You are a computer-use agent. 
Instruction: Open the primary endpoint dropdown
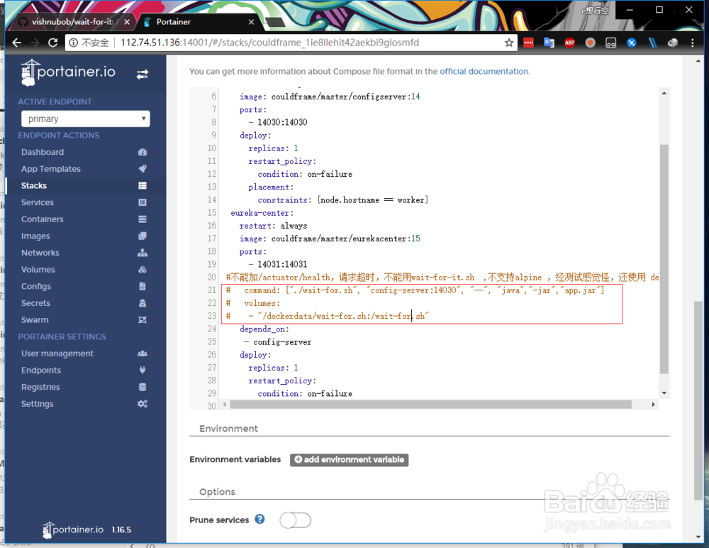(86, 119)
